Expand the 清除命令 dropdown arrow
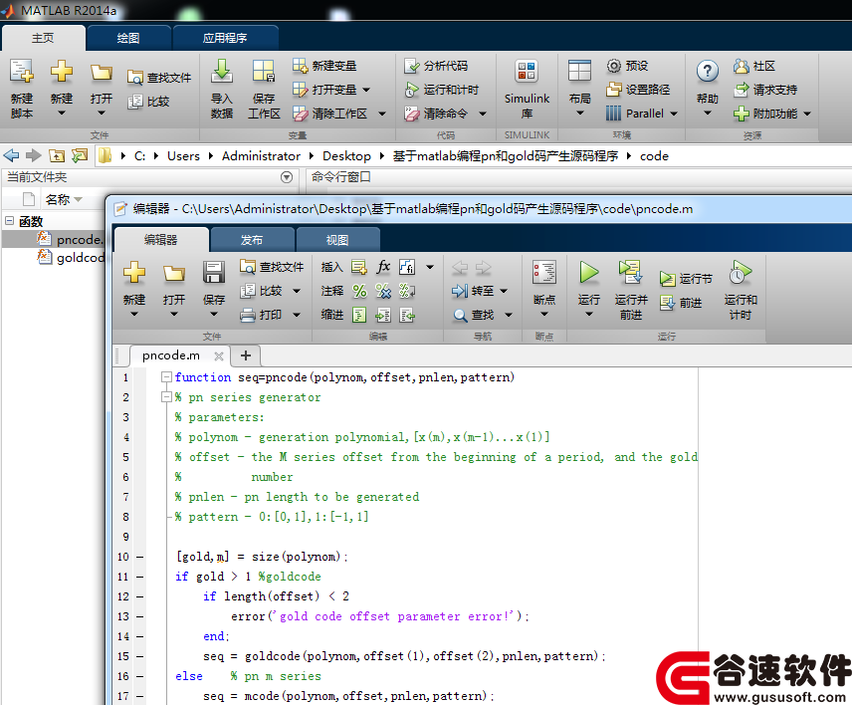 coord(483,114)
